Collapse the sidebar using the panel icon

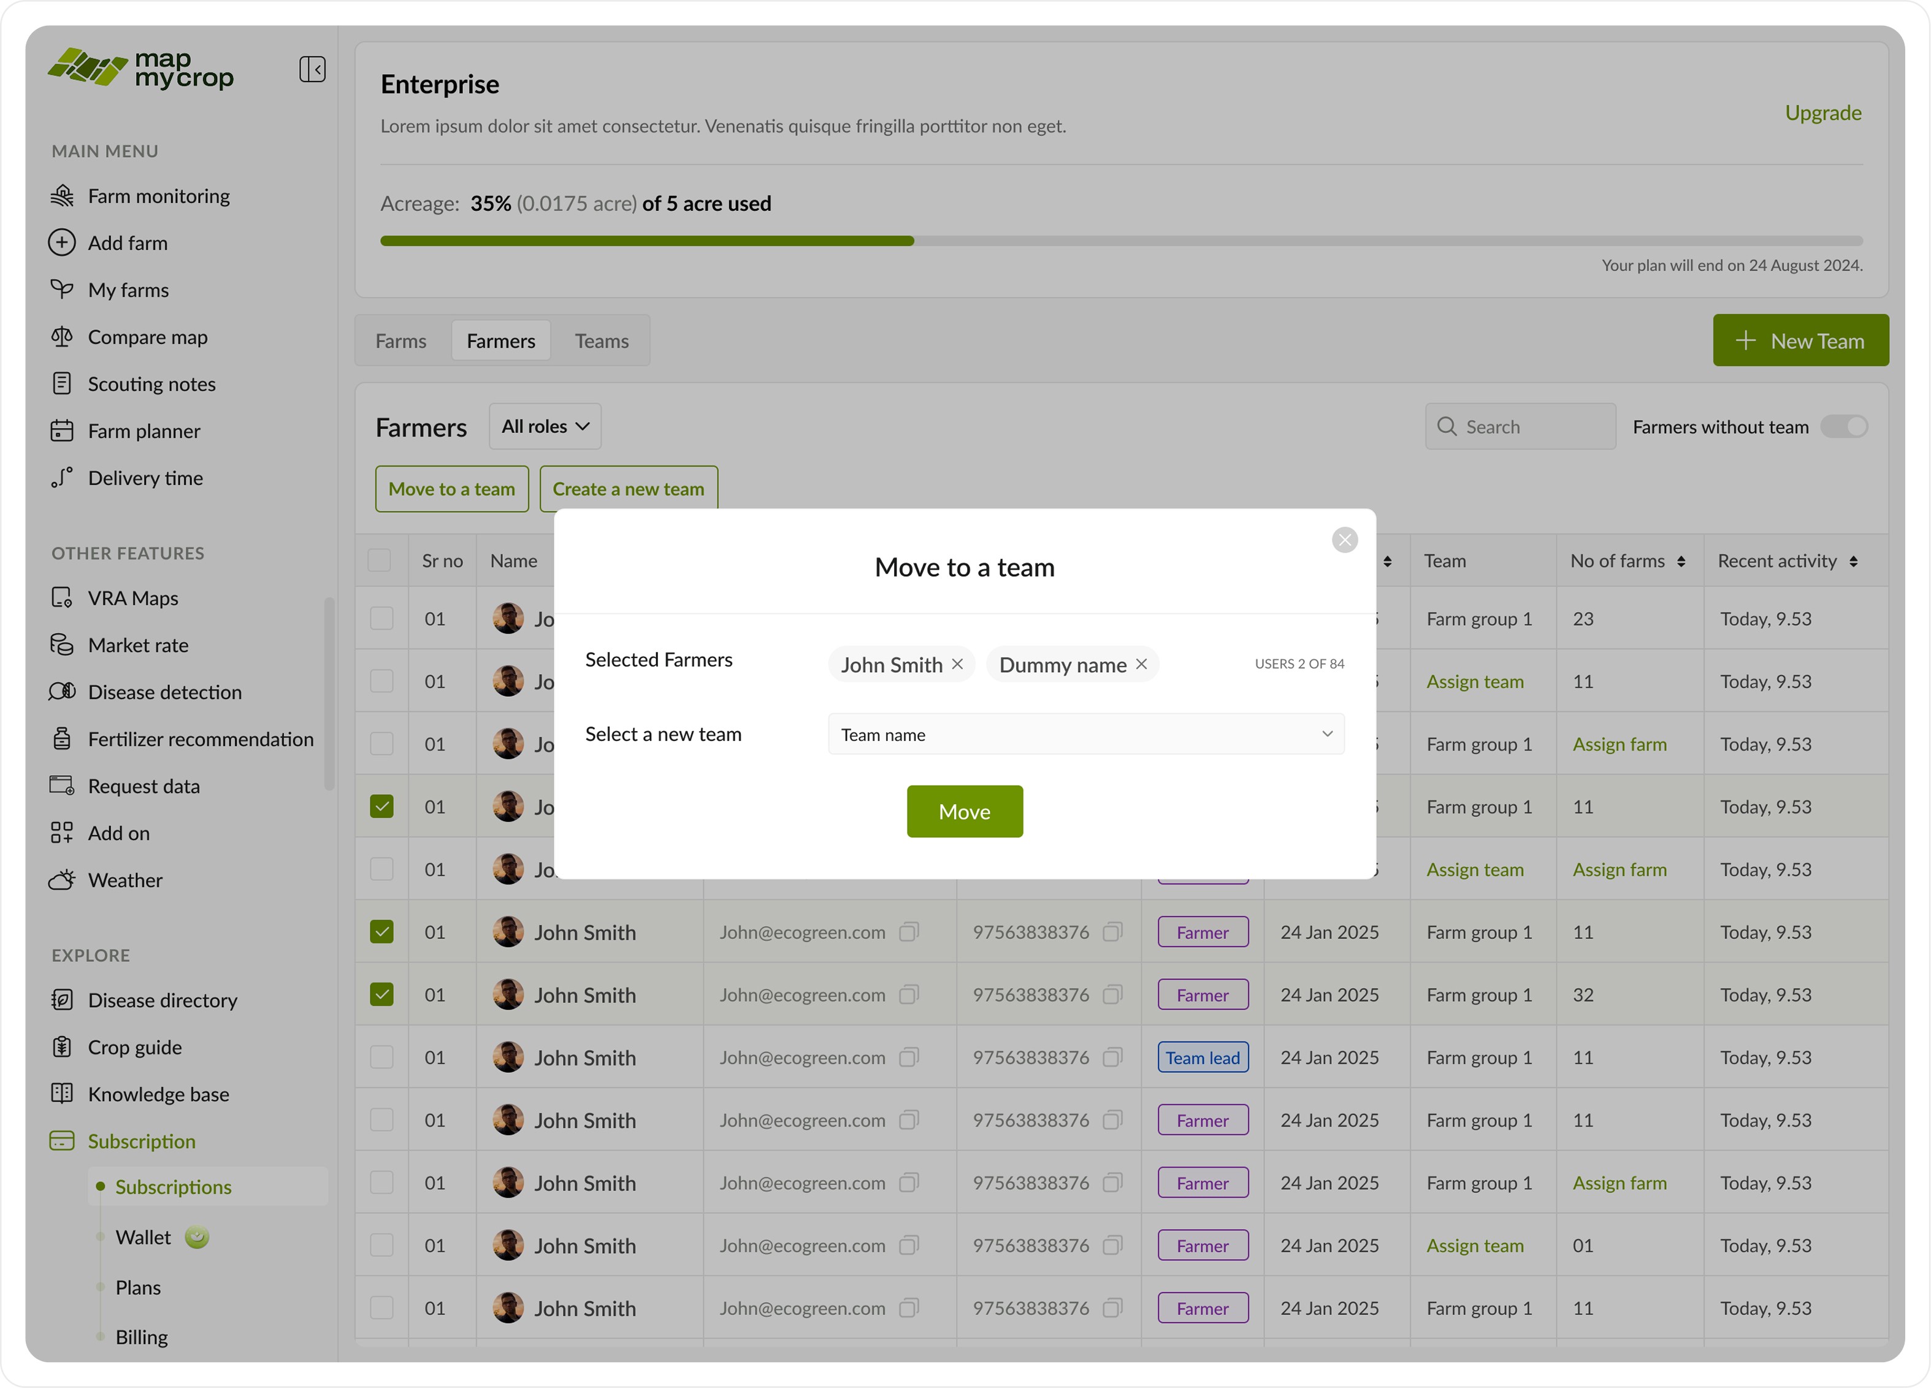click(x=313, y=69)
